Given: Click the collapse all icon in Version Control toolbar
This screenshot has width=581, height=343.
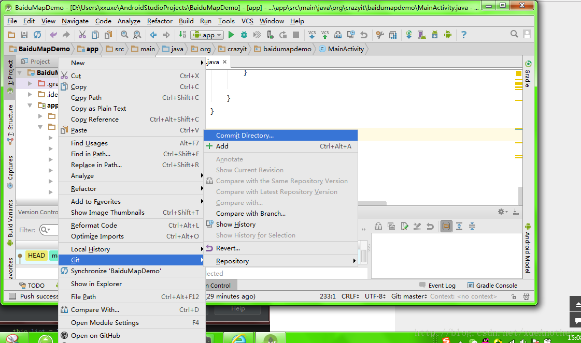Looking at the screenshot, I should tap(472, 226).
